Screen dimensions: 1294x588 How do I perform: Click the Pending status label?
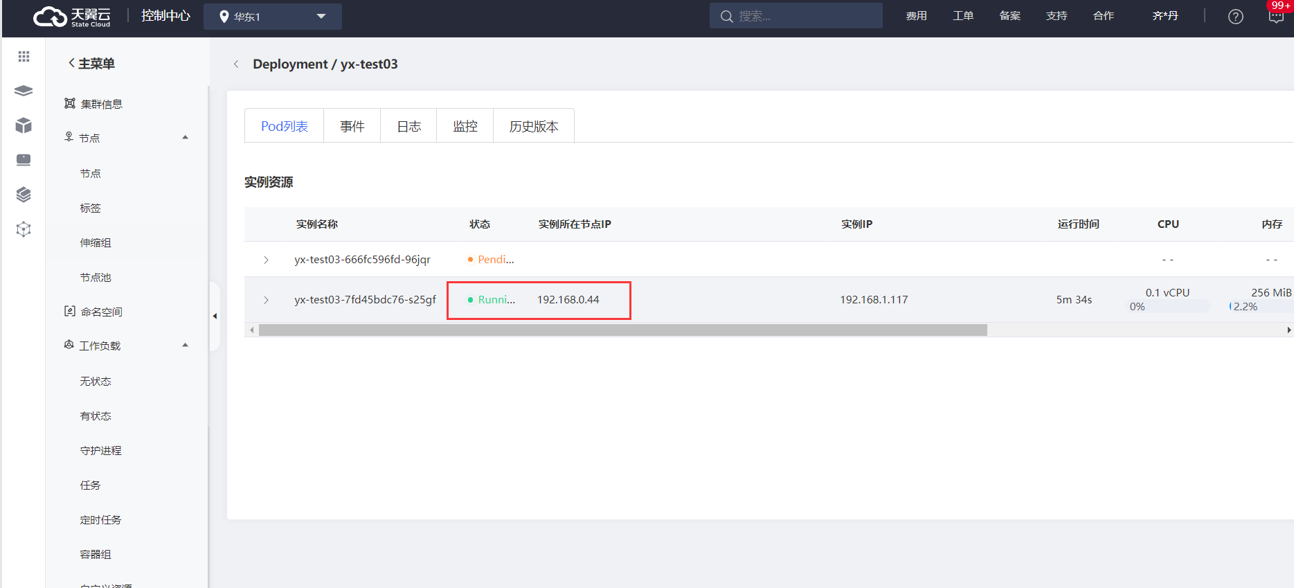pyautogui.click(x=496, y=259)
